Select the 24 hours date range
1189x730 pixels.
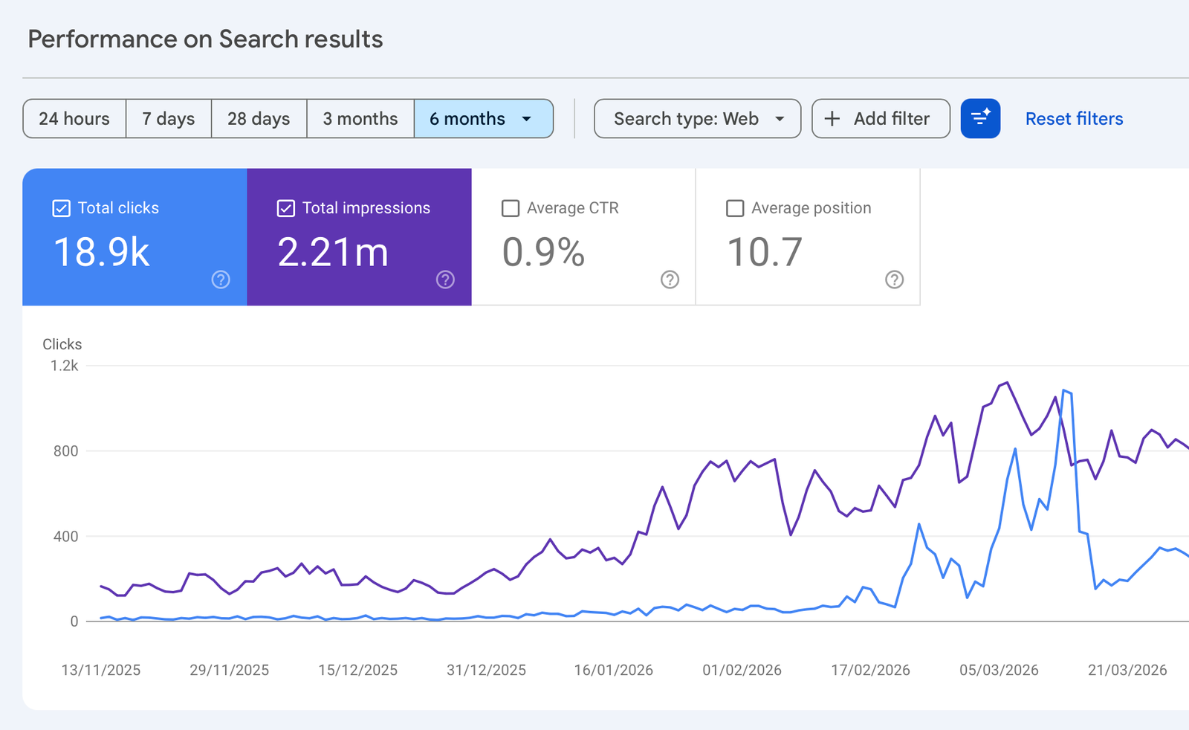(74, 119)
